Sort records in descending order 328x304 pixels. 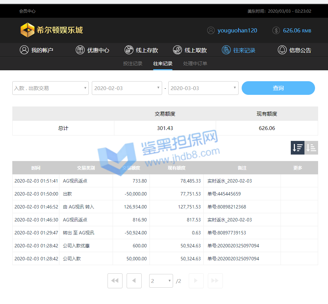point(297,148)
